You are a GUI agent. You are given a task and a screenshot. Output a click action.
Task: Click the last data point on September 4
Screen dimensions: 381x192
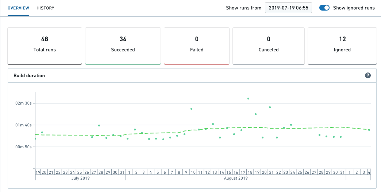pos(369,130)
